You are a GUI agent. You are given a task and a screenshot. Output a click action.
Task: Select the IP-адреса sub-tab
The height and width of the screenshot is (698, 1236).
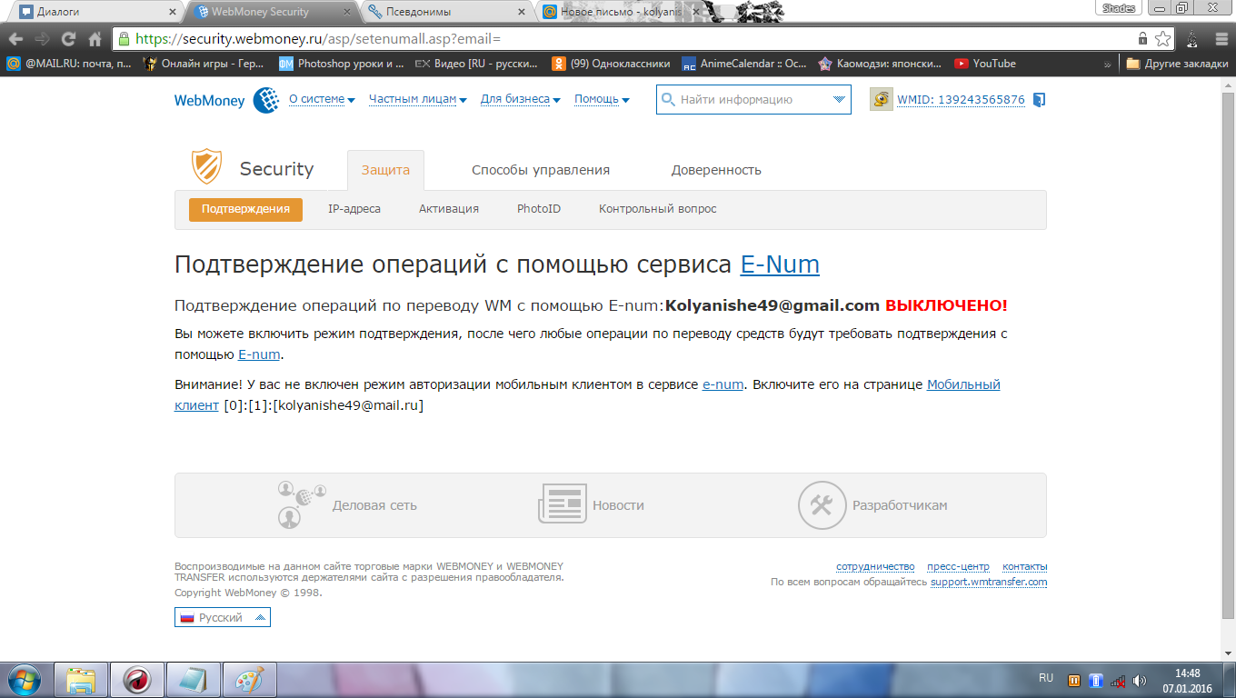tap(354, 209)
